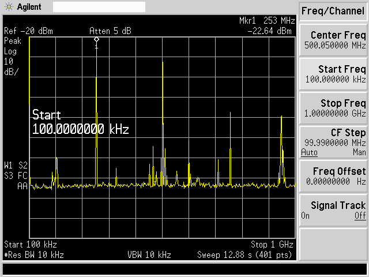Click the marker 1 diamond on trace

coord(96,39)
